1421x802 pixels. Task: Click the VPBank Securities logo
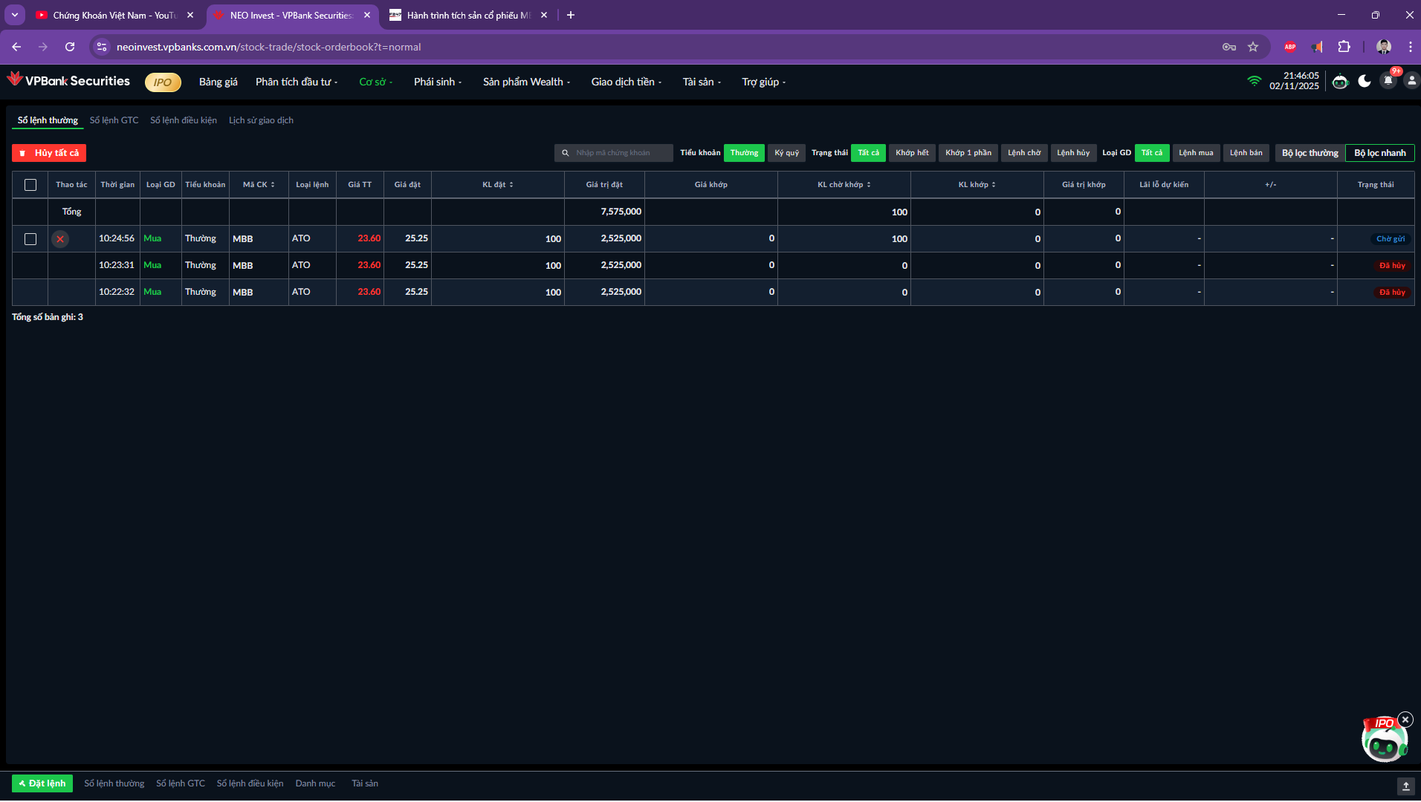(68, 81)
